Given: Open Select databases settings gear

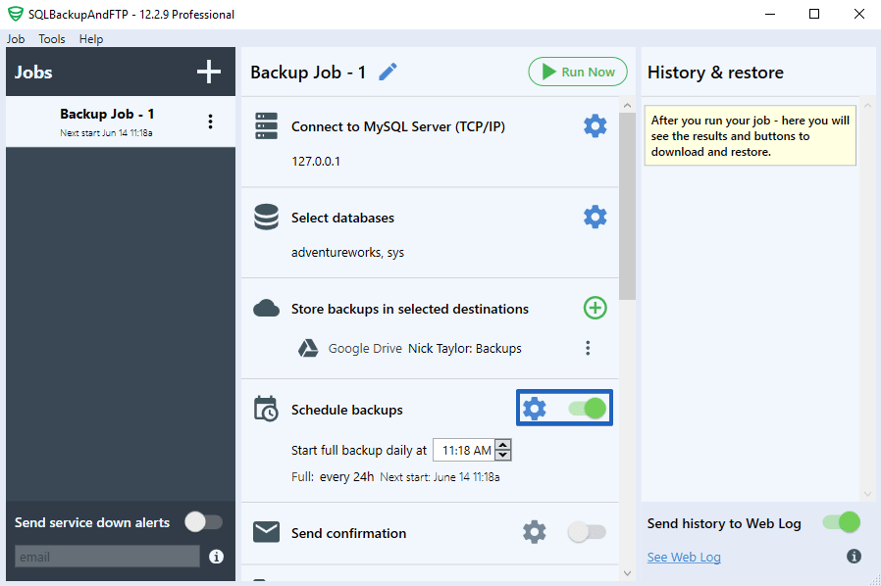Looking at the screenshot, I should coord(595,217).
